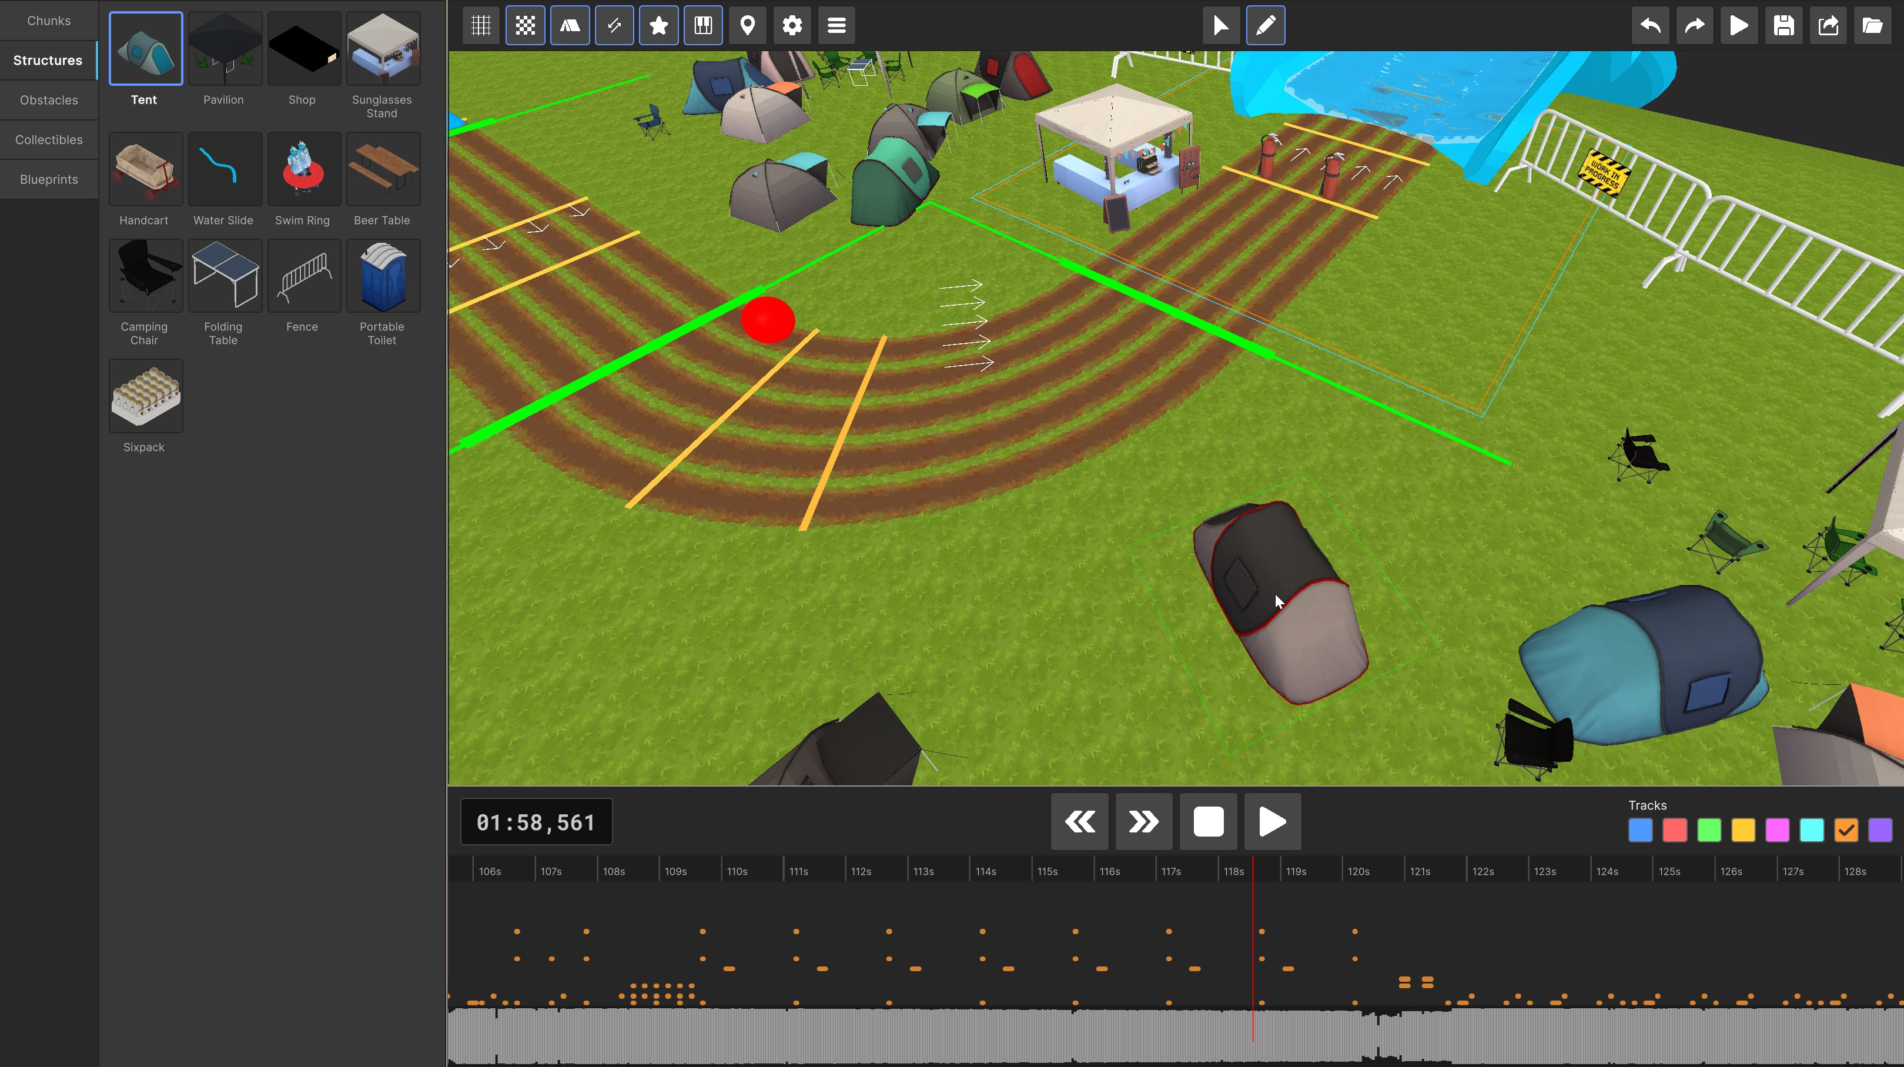Activate the pencil edit tool
This screenshot has height=1067, width=1904.
1266,26
